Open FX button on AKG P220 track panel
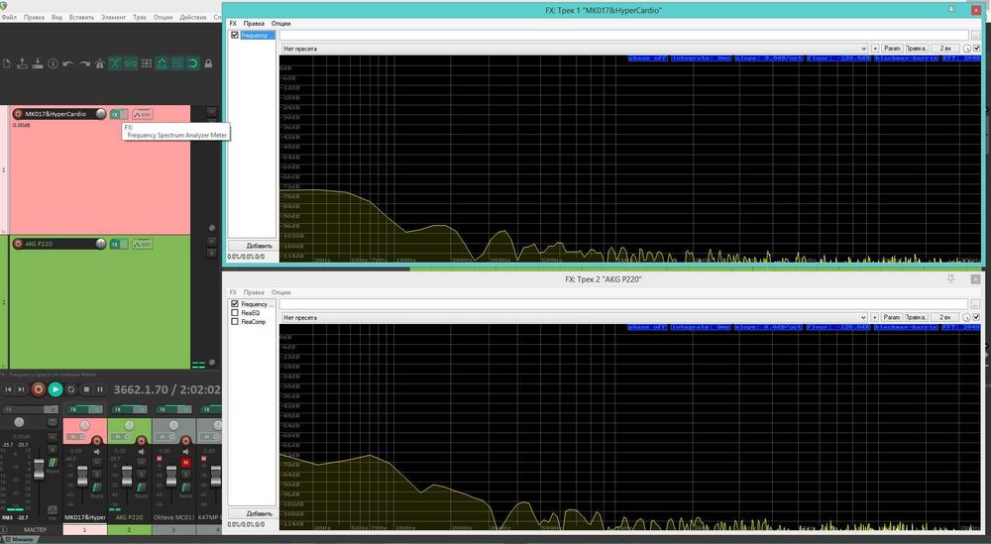 (x=115, y=244)
